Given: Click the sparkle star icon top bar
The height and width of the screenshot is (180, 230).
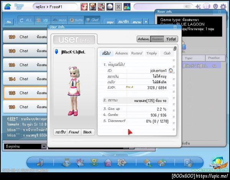Looking at the screenshot, I should [198, 7].
